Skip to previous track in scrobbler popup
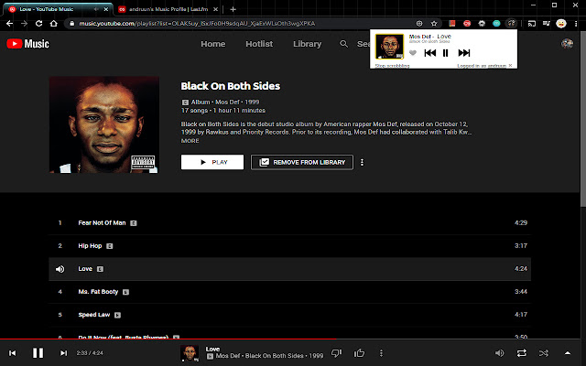Image resolution: width=586 pixels, height=366 pixels. click(x=429, y=53)
